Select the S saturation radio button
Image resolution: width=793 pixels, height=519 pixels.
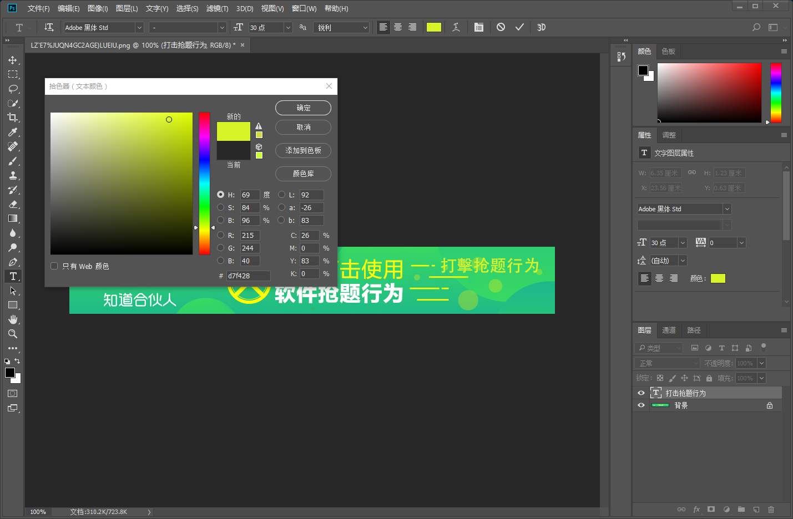(221, 207)
